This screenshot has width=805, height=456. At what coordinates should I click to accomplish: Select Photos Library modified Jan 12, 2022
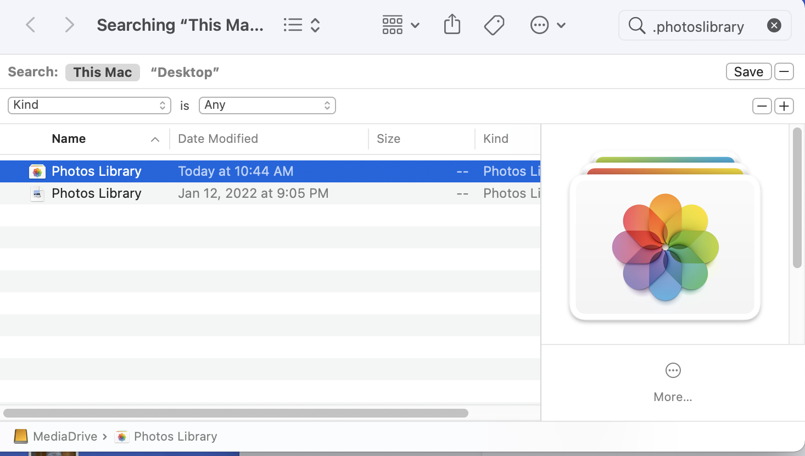tap(270, 193)
